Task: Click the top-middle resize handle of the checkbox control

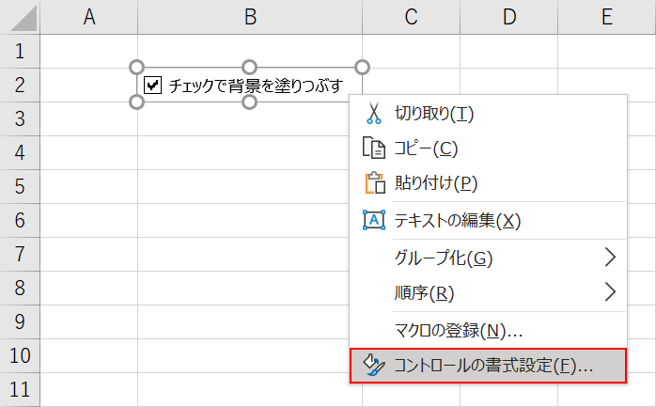Action: (x=249, y=67)
